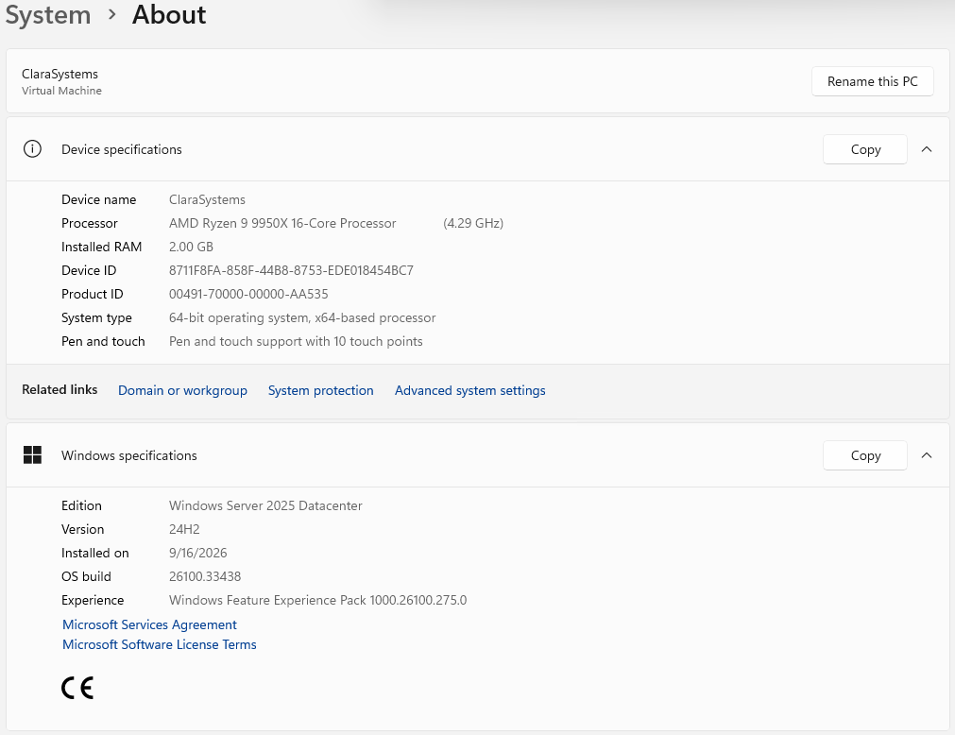
Task: Open Advanced system settings link
Action: [470, 390]
